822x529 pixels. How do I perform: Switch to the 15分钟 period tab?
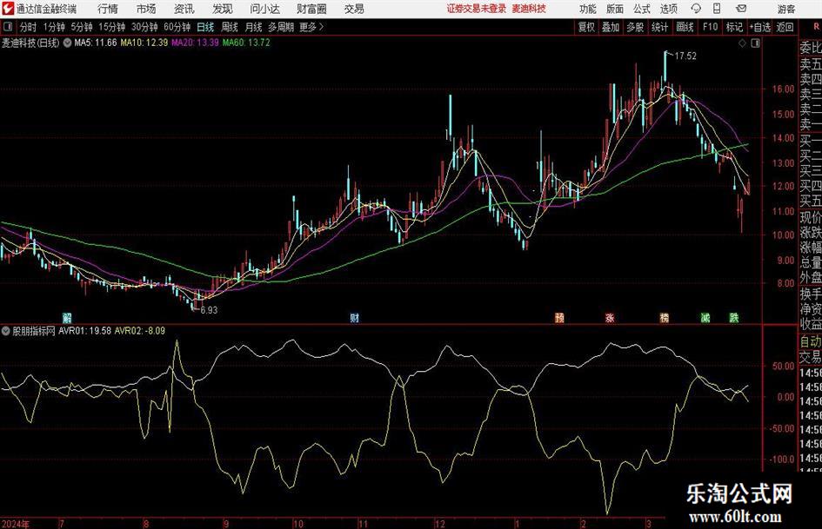click(112, 27)
